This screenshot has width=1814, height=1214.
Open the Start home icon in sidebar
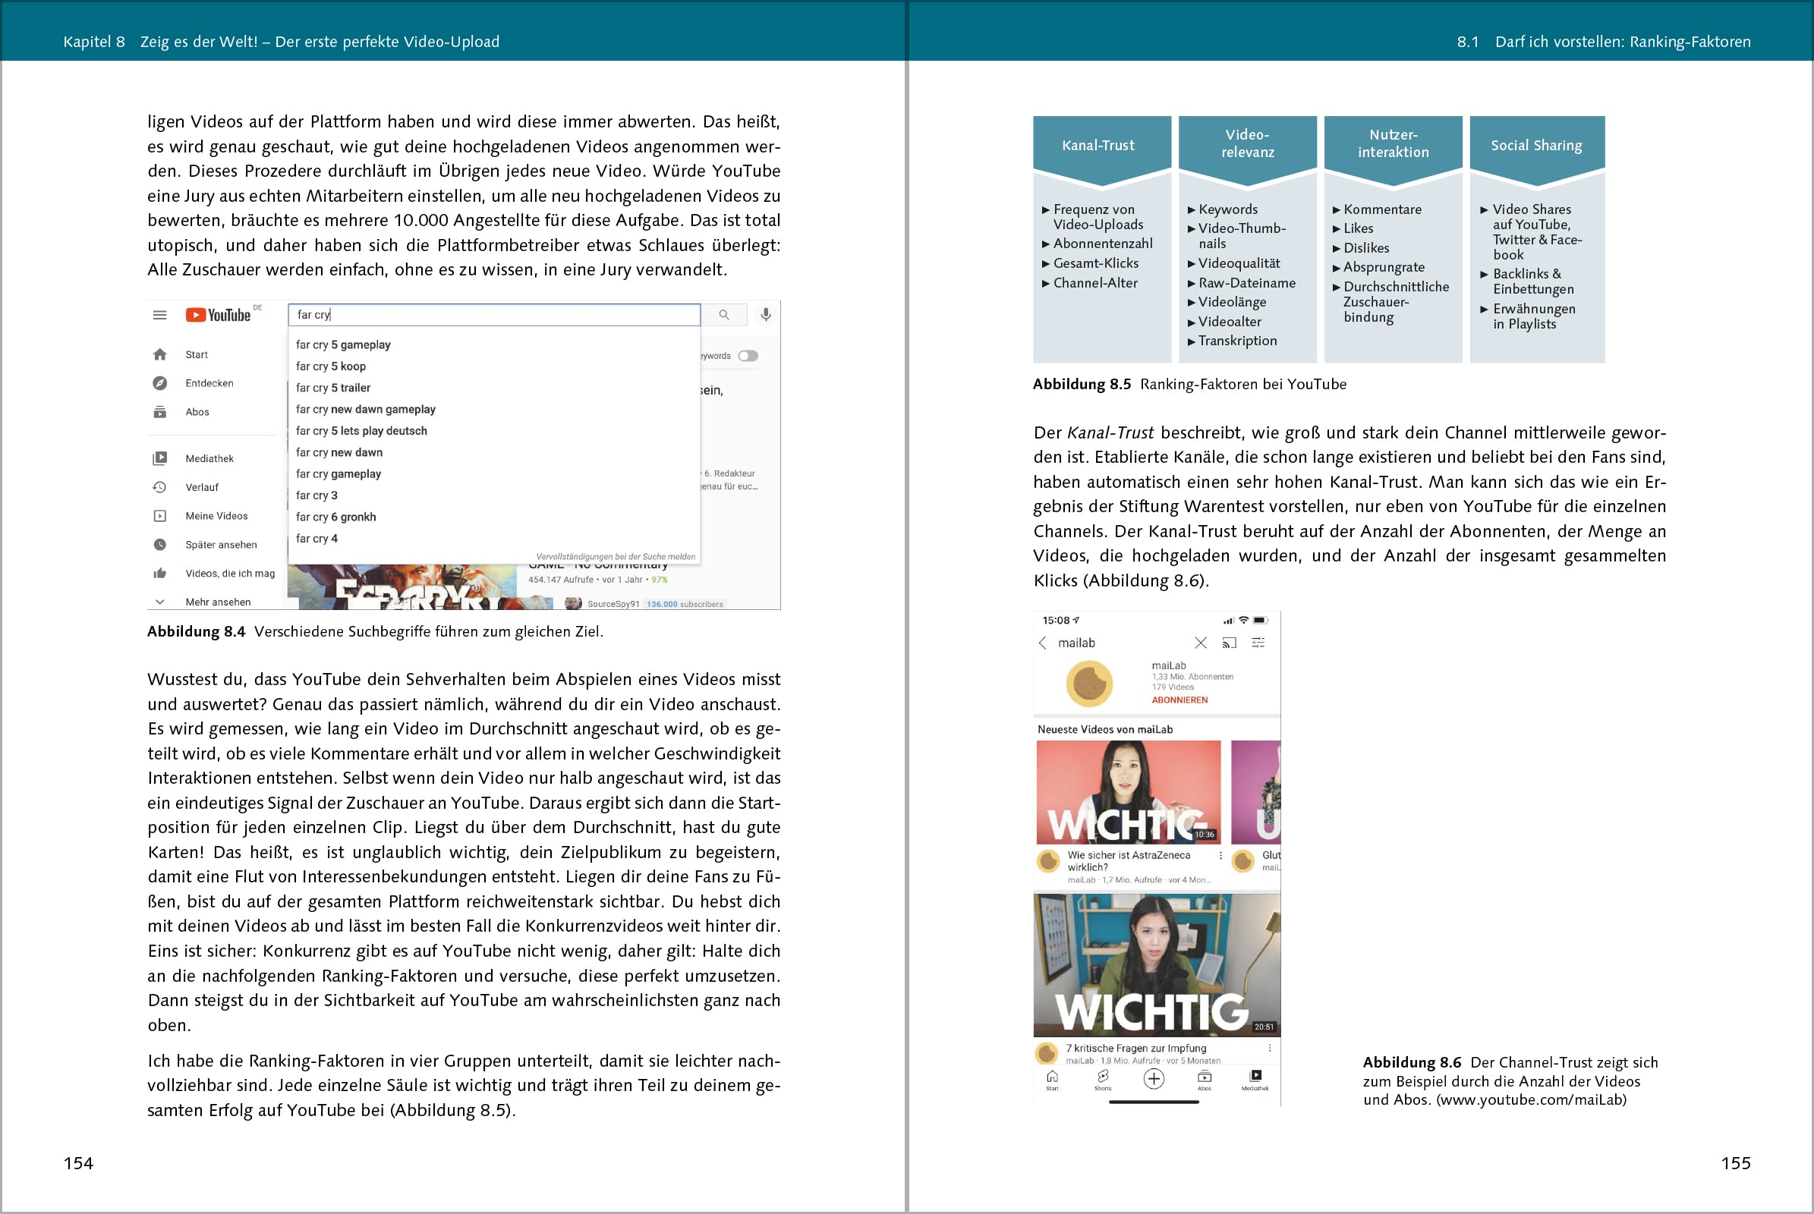click(159, 354)
